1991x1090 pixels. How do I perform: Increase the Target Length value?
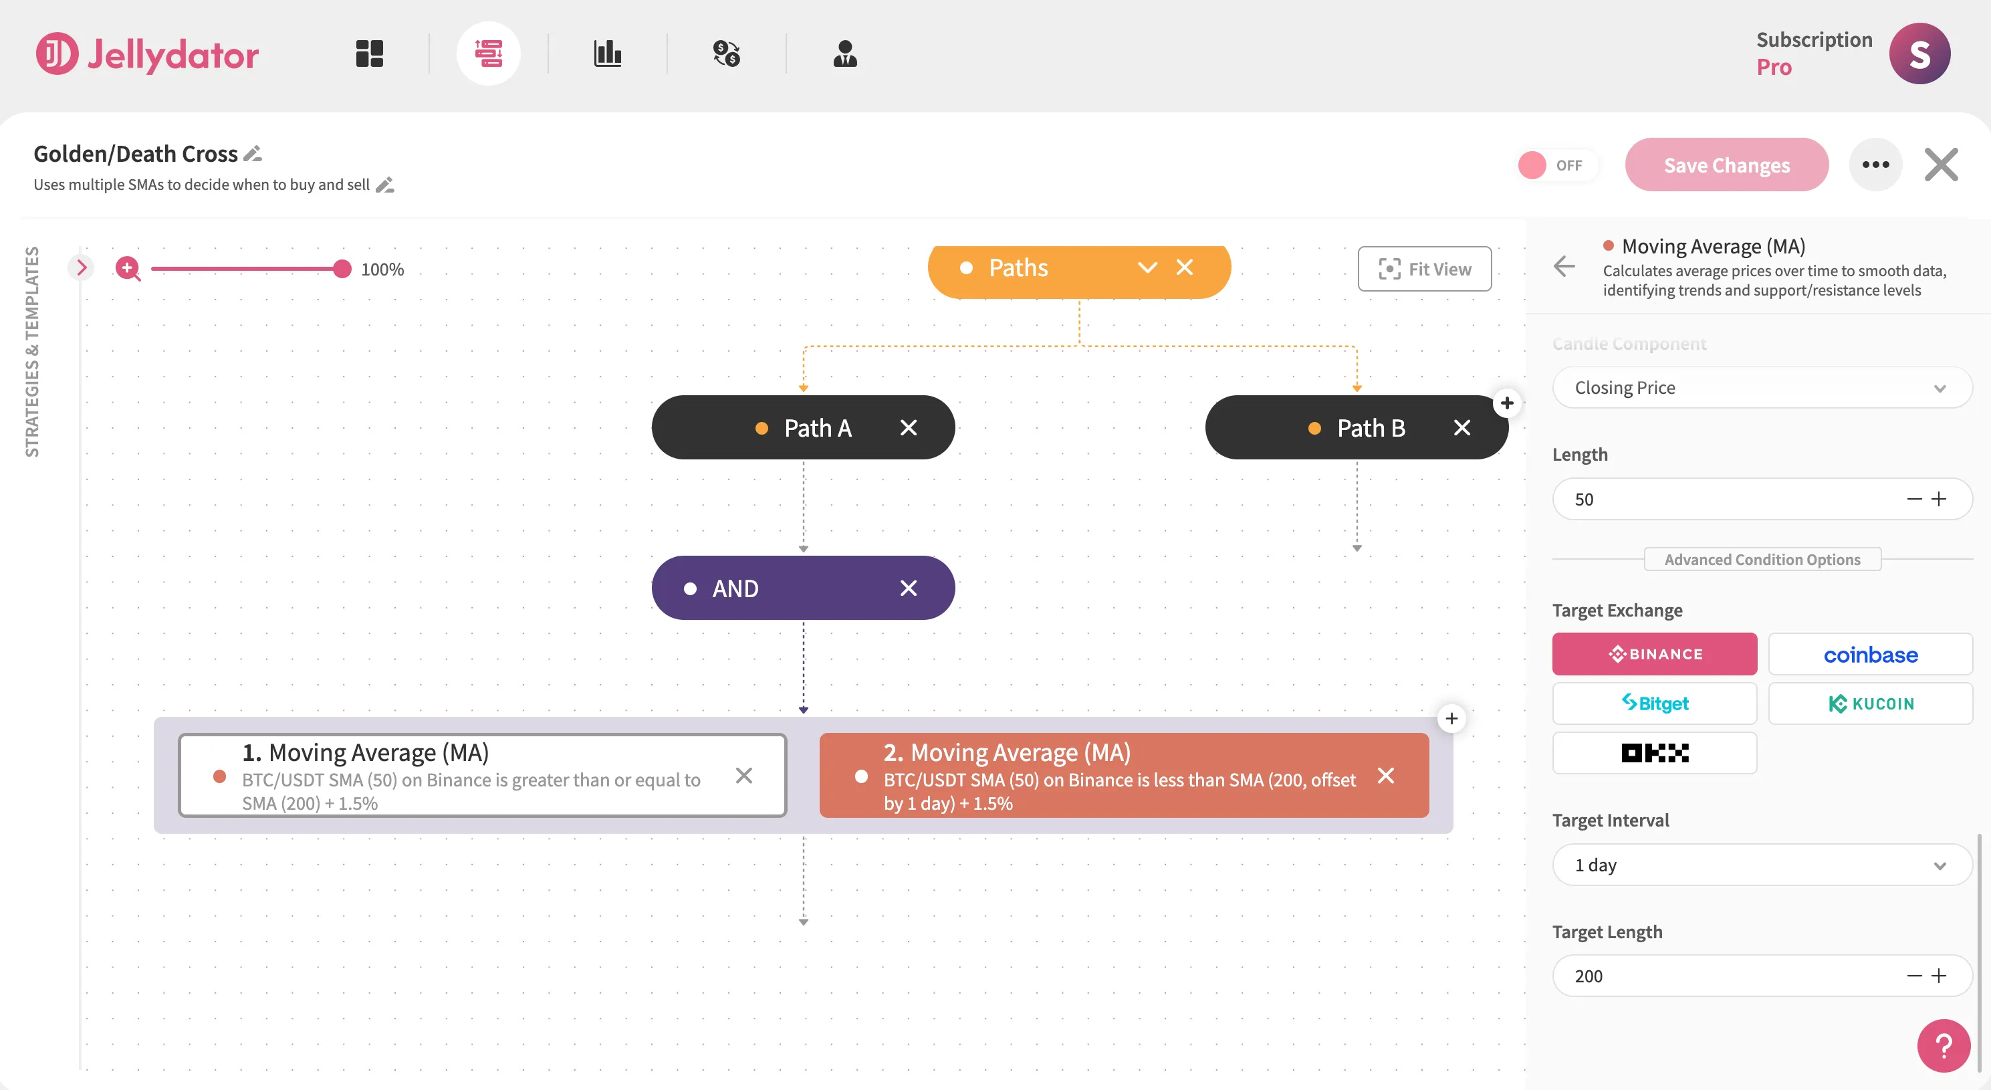[x=1938, y=976]
